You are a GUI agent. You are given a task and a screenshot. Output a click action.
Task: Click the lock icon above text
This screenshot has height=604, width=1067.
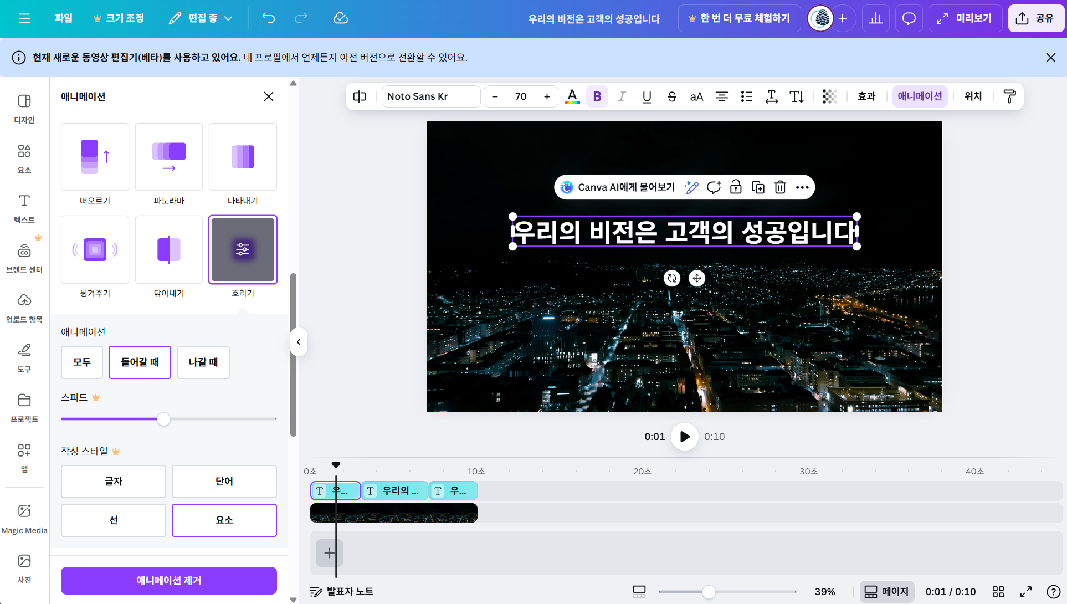pyautogui.click(x=736, y=187)
